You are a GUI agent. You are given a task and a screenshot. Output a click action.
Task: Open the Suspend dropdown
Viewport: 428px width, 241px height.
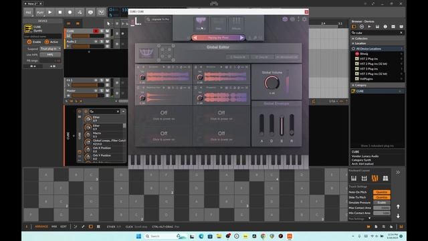click(x=50, y=49)
